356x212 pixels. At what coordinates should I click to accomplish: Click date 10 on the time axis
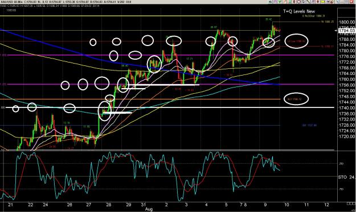click(x=287, y=205)
